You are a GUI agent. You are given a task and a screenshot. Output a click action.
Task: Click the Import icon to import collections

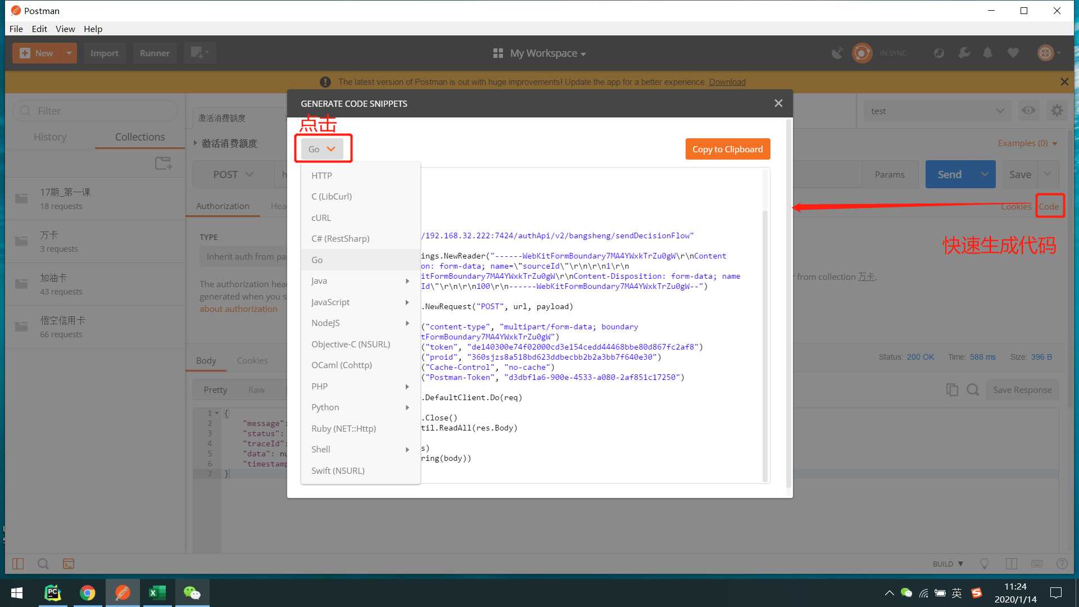click(x=104, y=53)
